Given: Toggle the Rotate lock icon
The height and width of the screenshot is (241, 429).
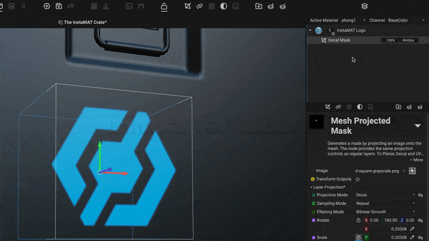Looking at the screenshot, I should click(x=359, y=220).
